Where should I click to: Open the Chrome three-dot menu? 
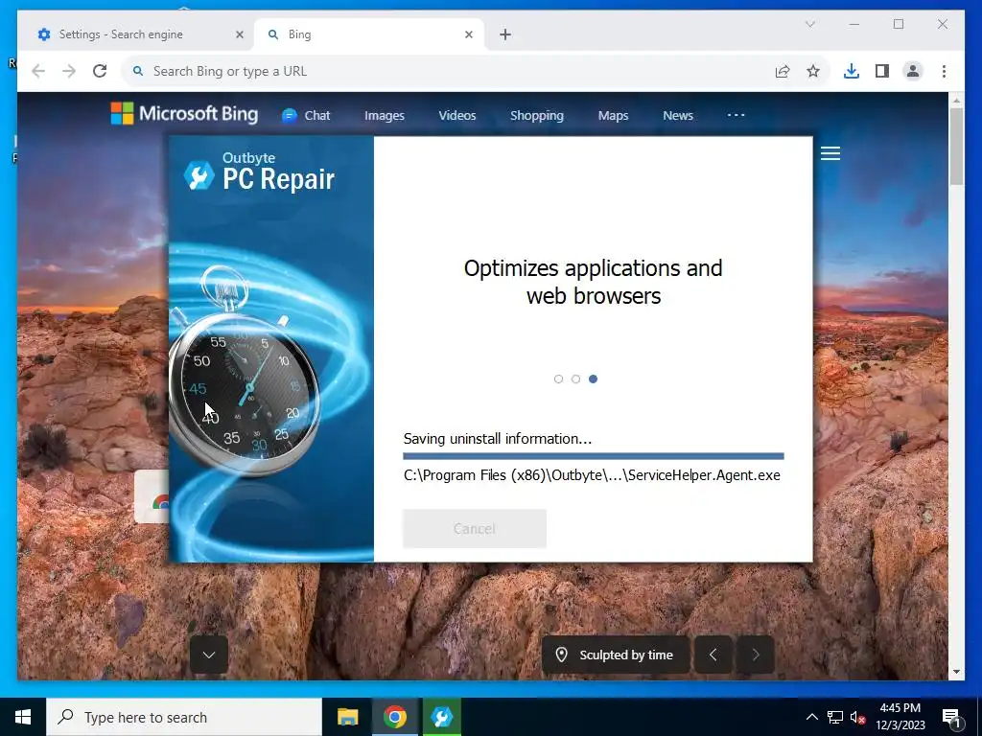944,71
